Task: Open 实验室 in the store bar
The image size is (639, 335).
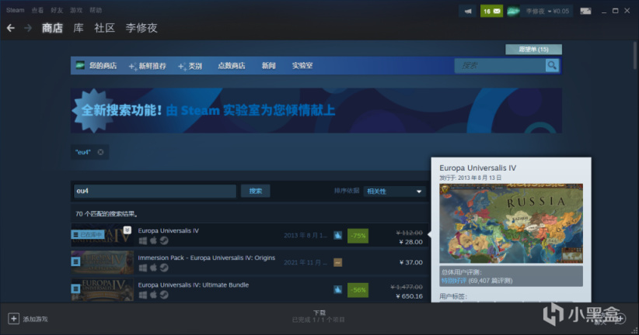Action: point(302,65)
